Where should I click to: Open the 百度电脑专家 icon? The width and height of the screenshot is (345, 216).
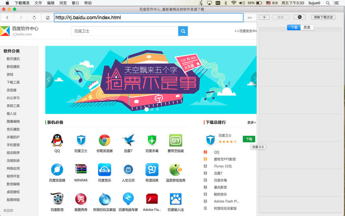click(128, 199)
